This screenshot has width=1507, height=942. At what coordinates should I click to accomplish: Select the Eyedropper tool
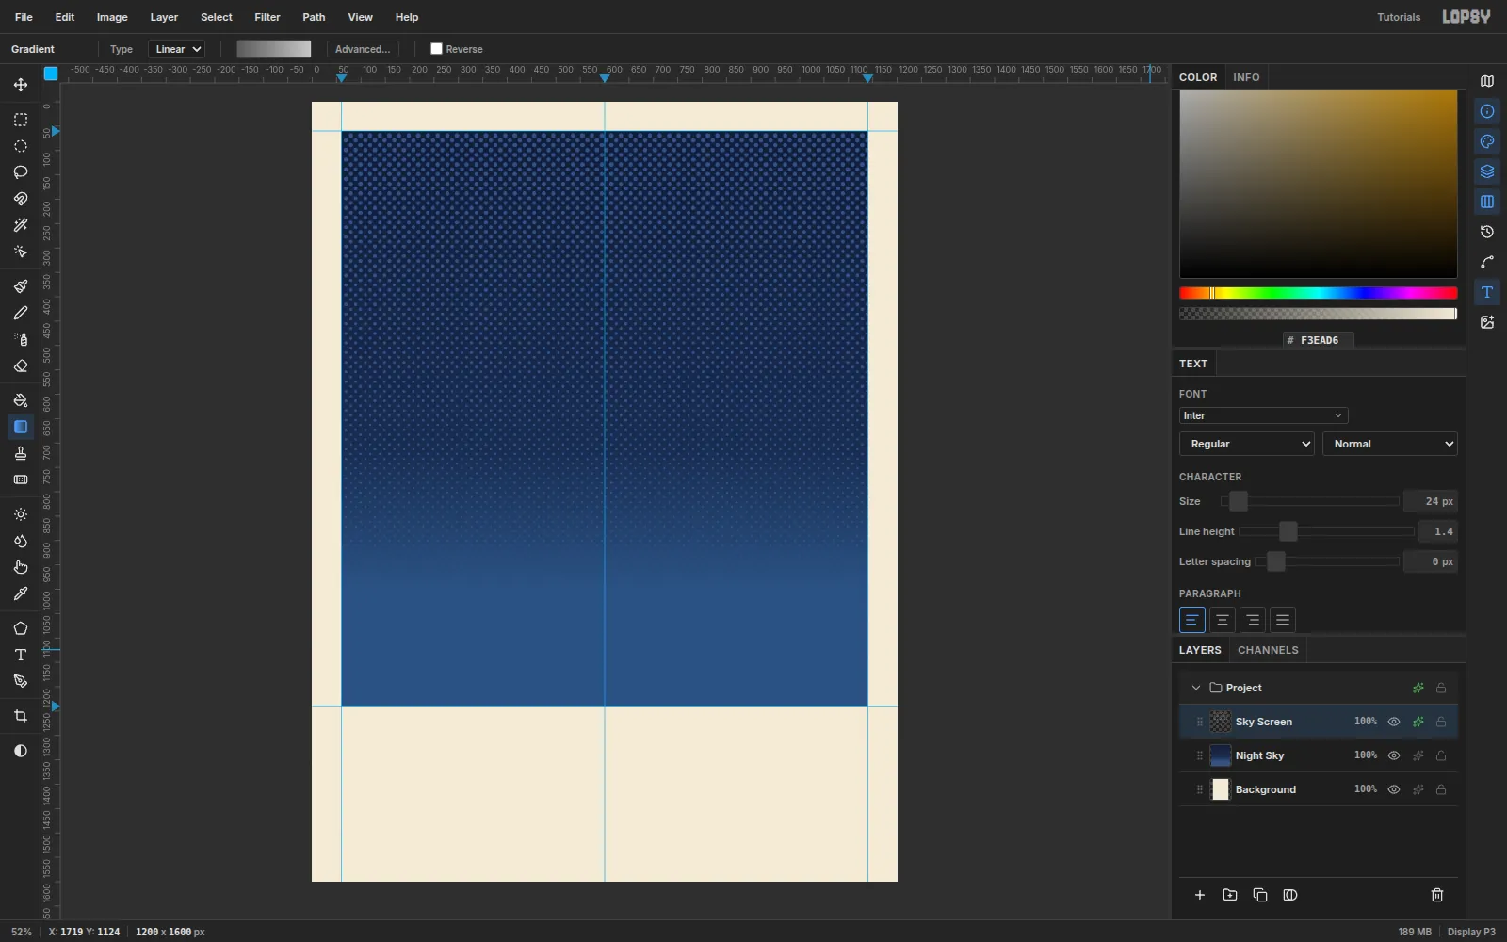[x=21, y=593]
